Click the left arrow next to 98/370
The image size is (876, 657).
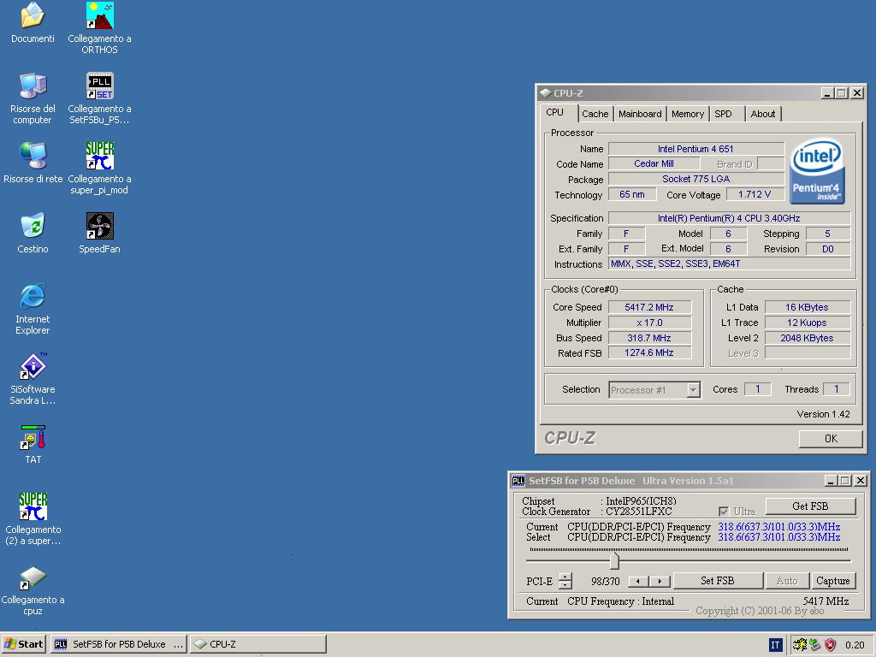tap(638, 582)
